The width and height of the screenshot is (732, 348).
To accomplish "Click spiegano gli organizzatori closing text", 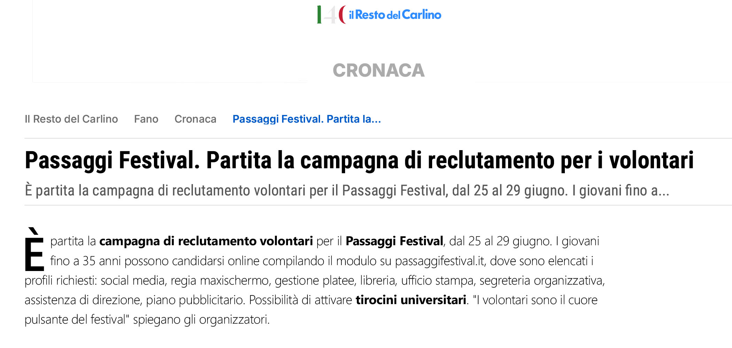I will 201,319.
